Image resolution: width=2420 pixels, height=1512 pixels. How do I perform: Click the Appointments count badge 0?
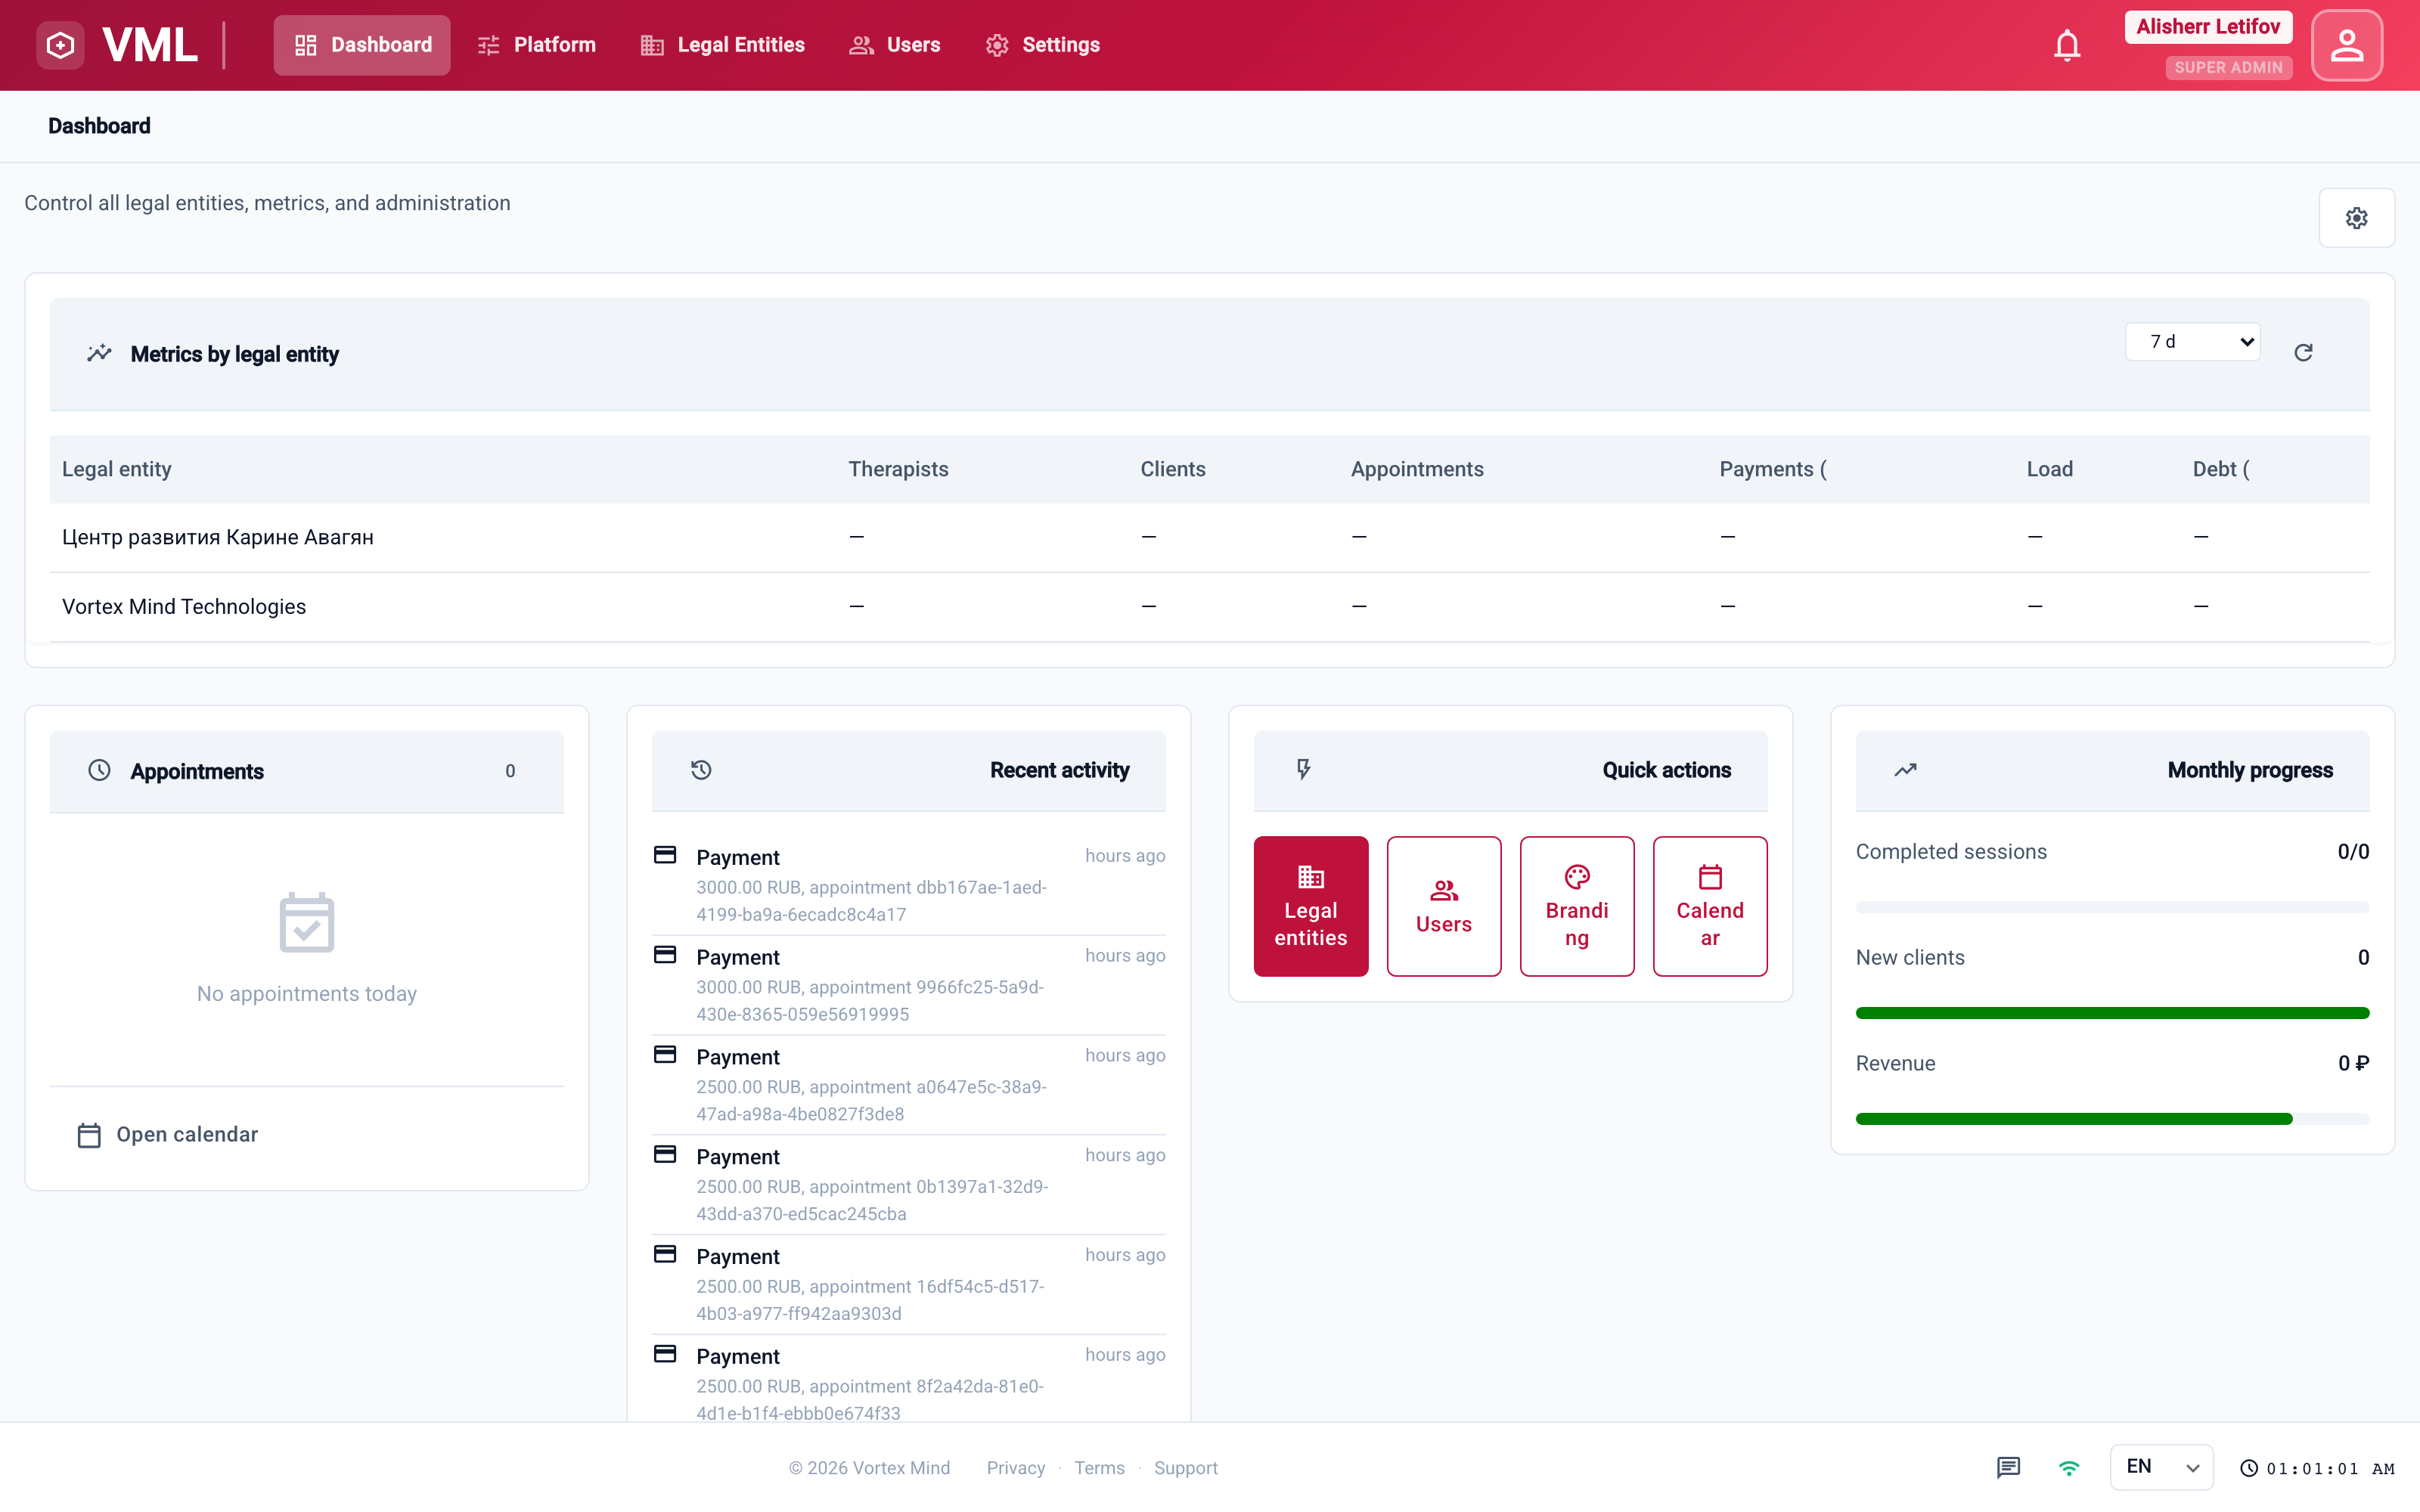coord(510,771)
